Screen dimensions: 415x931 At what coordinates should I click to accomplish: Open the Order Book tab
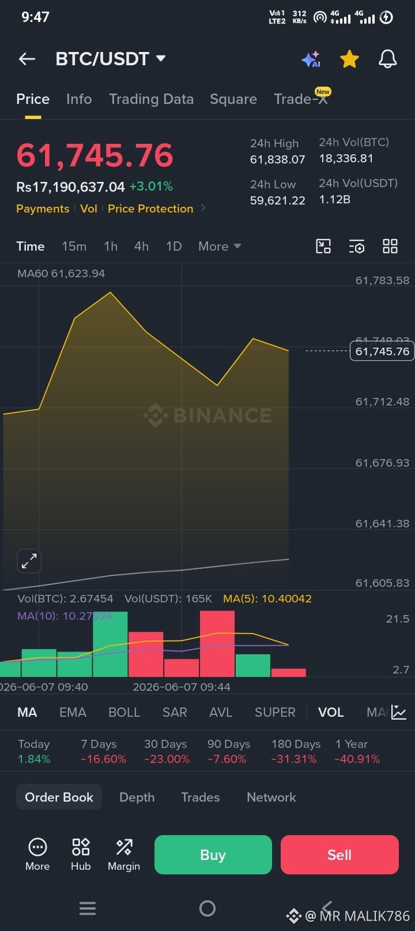(x=59, y=797)
